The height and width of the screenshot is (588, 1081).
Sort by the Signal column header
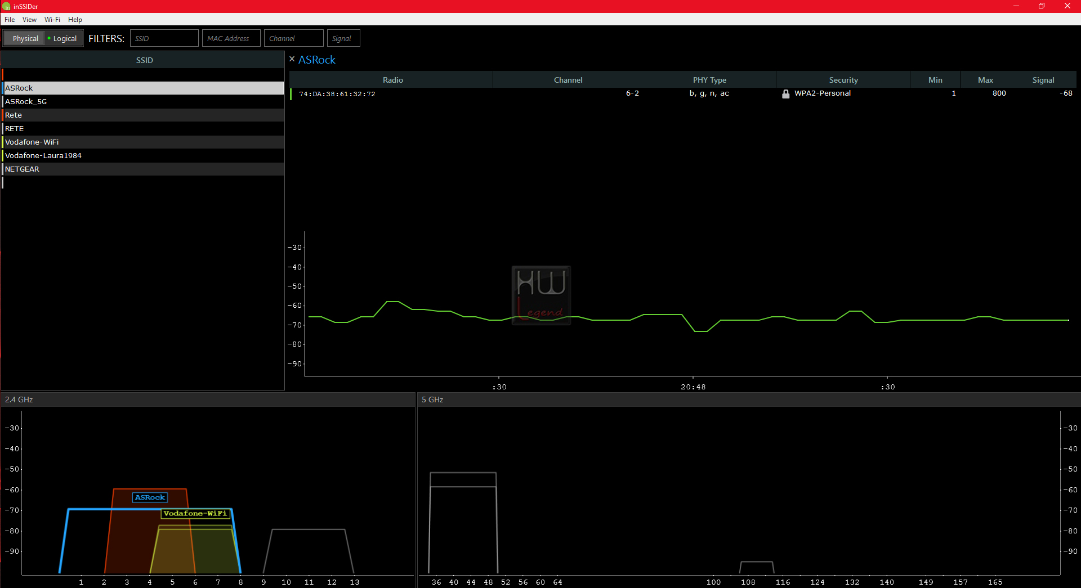pos(1043,80)
